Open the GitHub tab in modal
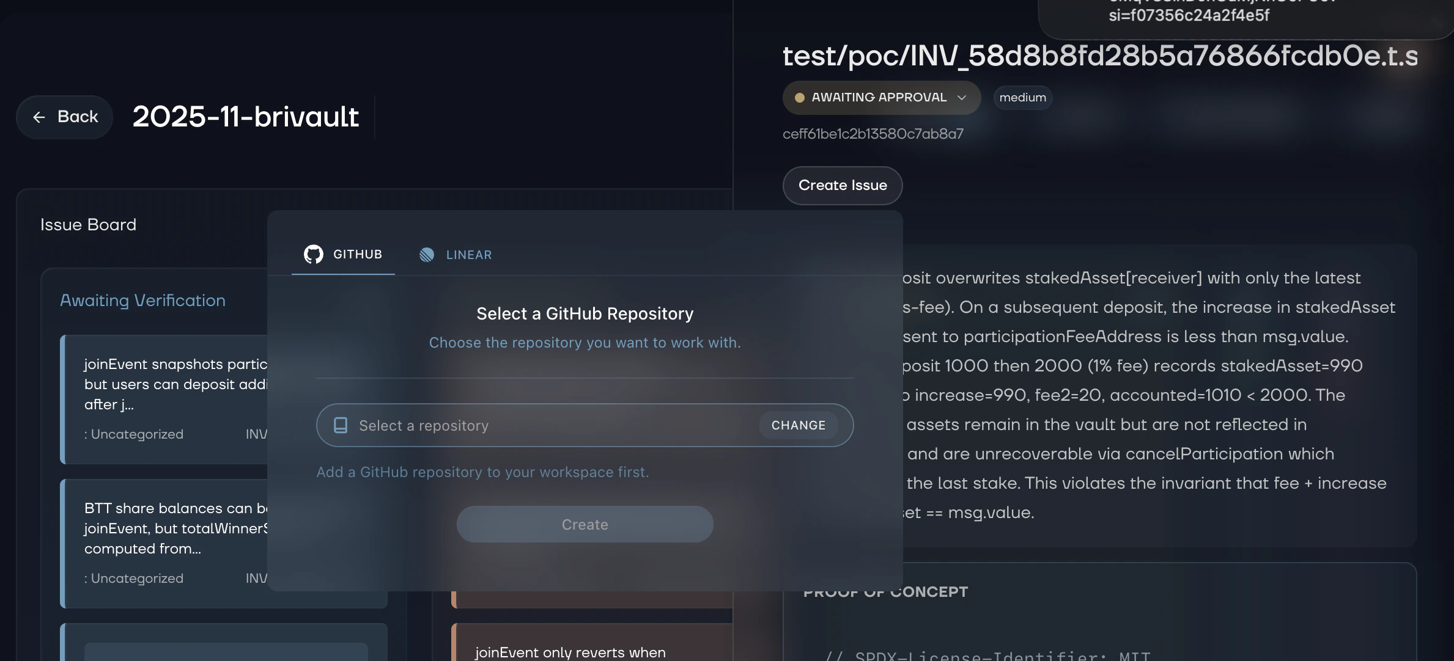This screenshot has width=1454, height=661. (x=343, y=254)
